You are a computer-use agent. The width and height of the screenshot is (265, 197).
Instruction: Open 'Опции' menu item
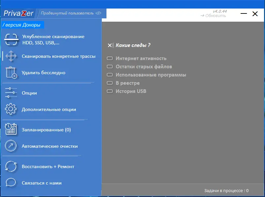point(29,93)
